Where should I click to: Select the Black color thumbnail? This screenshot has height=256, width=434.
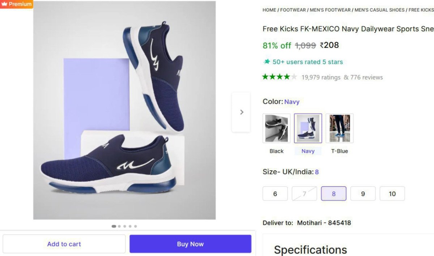coord(276,128)
